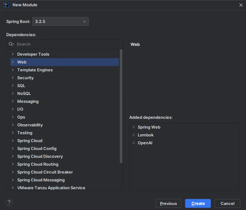246x210 pixels.
Task: Select VMware Tanzu Application Service
Action: pyautogui.click(x=51, y=188)
